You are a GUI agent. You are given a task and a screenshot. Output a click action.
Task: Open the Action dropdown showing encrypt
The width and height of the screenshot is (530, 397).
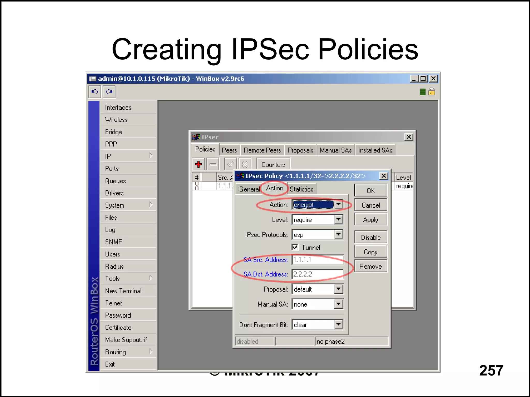338,205
